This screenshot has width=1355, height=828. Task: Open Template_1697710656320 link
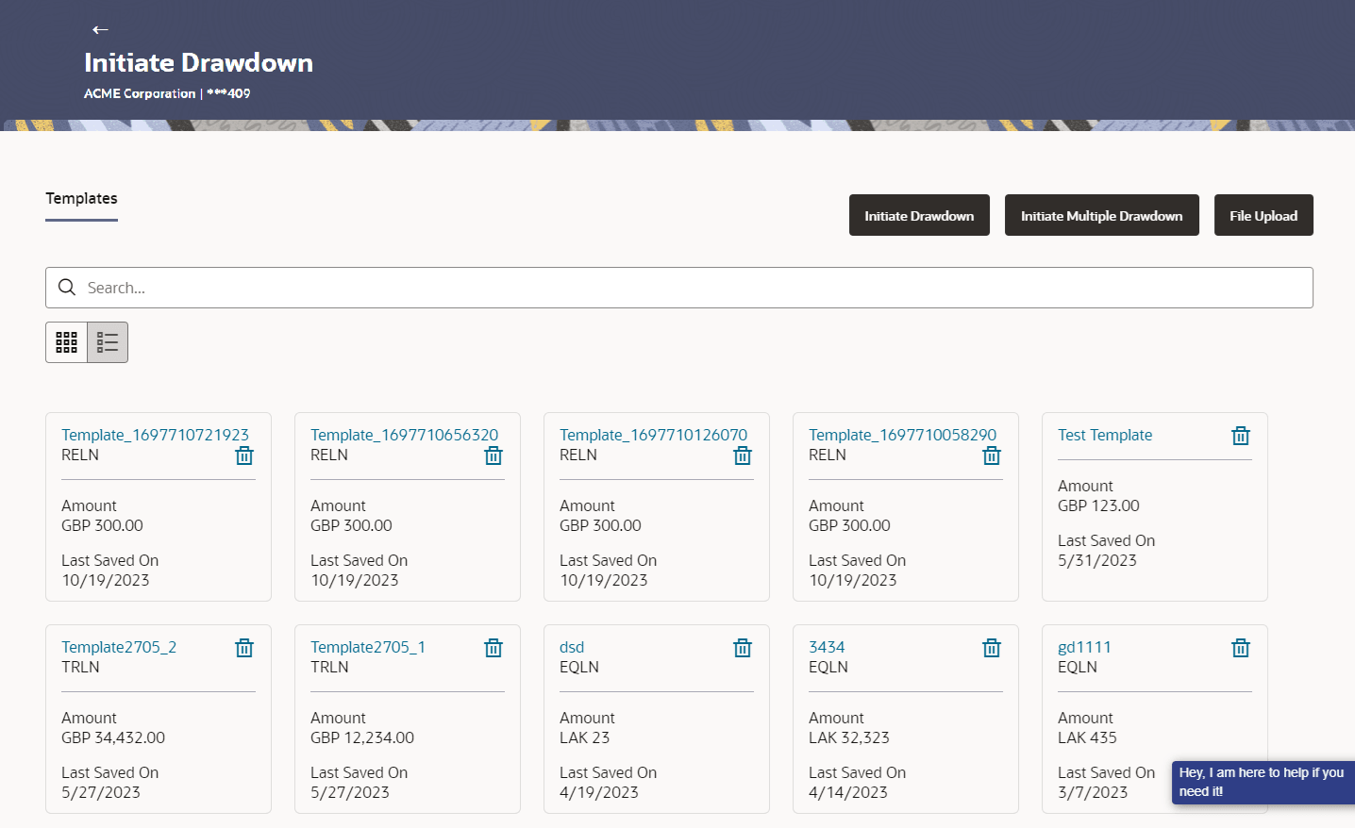pyautogui.click(x=404, y=435)
